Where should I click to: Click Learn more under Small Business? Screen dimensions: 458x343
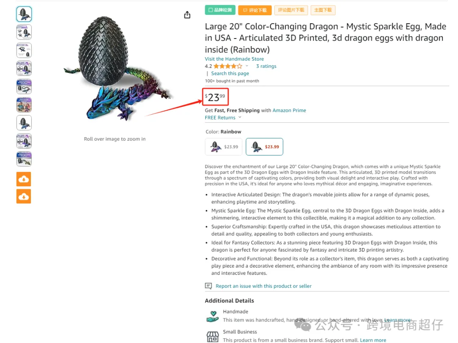point(373,340)
